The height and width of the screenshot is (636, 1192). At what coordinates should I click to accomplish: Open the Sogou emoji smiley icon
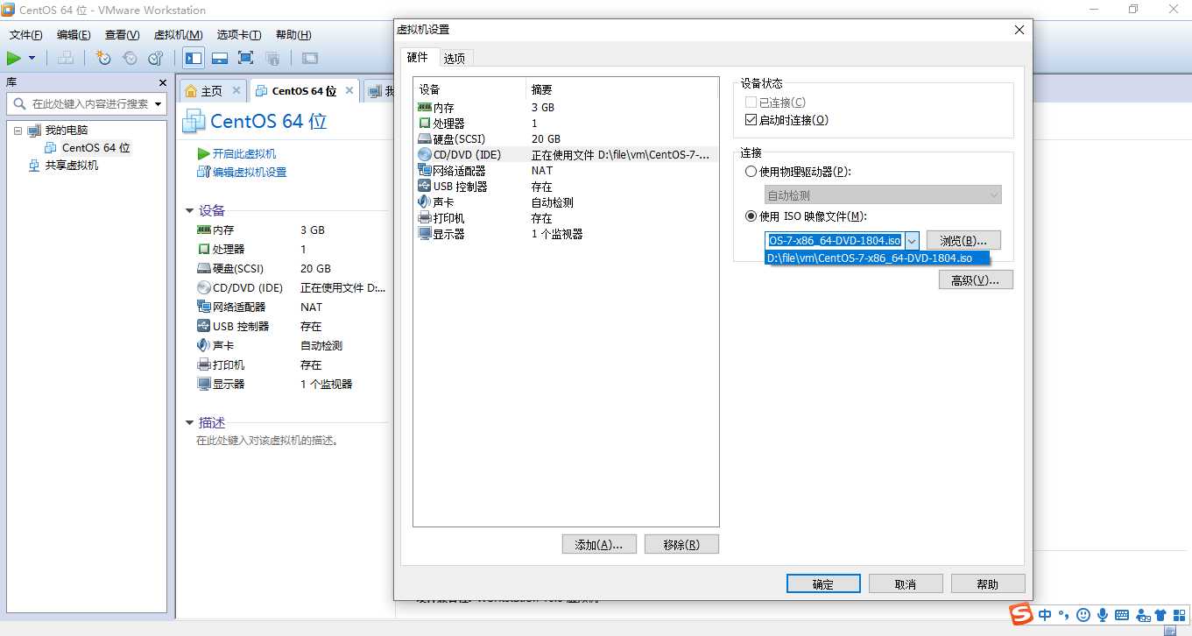click(x=1083, y=615)
